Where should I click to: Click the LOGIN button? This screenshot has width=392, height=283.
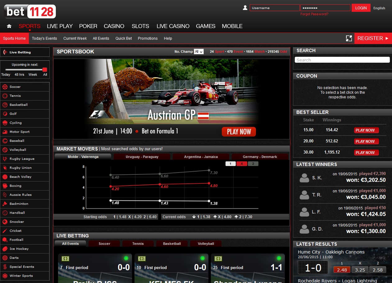[x=361, y=8]
